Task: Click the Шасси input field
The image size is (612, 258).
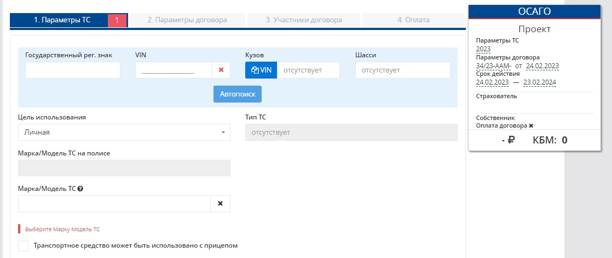Action: click(x=402, y=70)
